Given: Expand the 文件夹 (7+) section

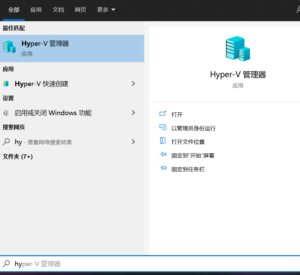Looking at the screenshot, I should 17,157.
